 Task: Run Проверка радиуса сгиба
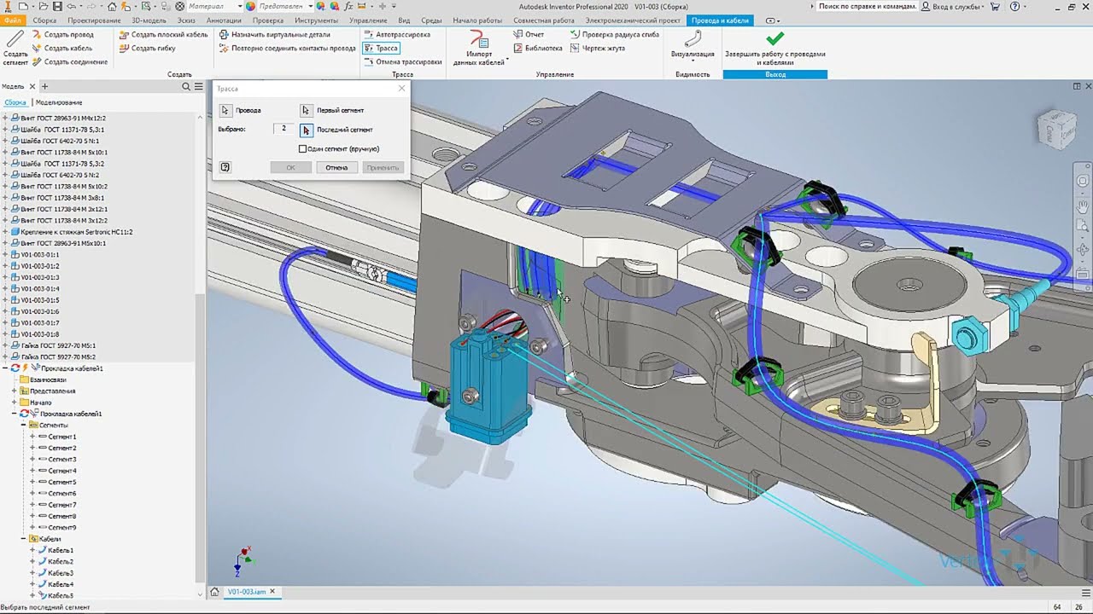tap(614, 35)
